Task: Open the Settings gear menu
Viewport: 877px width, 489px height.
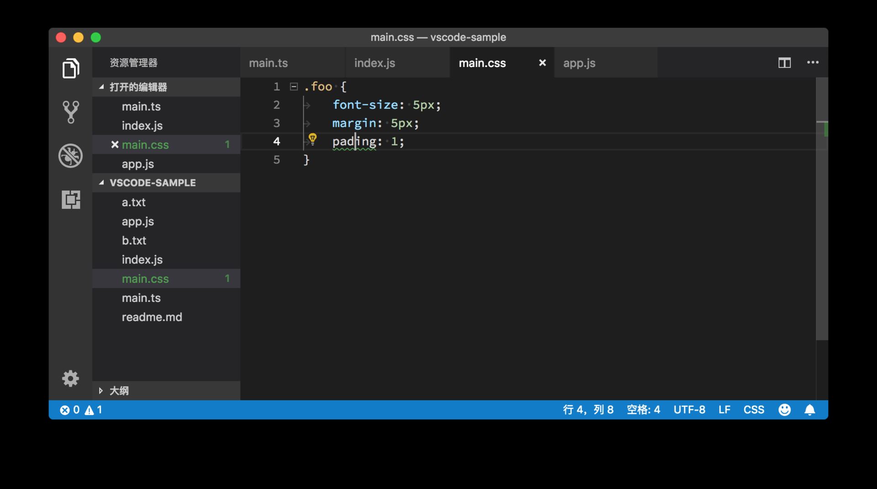Action: click(71, 379)
